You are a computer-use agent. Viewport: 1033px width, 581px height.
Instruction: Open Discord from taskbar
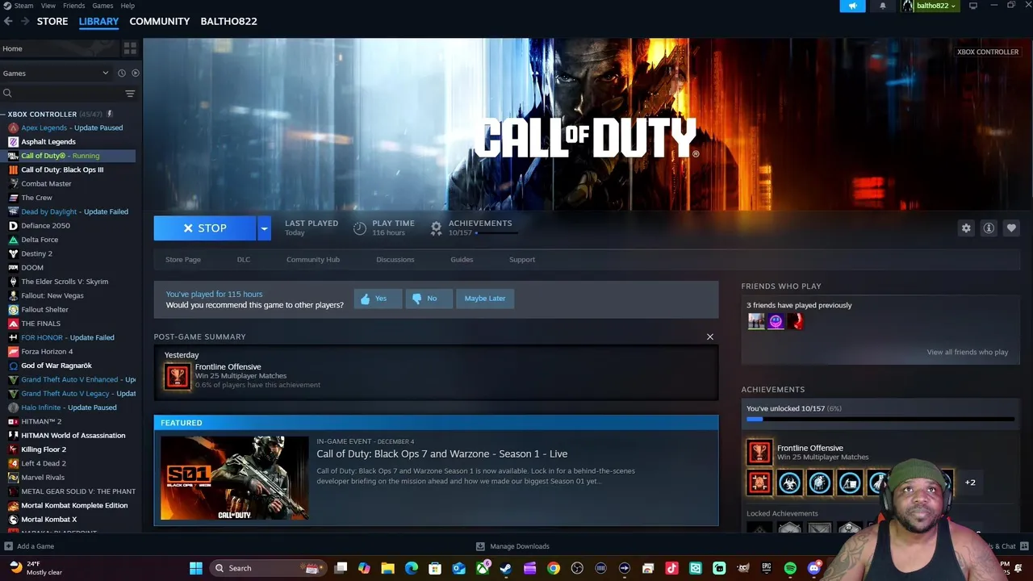pos(813,568)
